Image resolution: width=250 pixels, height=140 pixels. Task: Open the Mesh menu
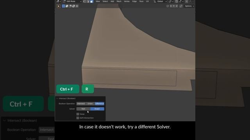(x=119, y=2)
